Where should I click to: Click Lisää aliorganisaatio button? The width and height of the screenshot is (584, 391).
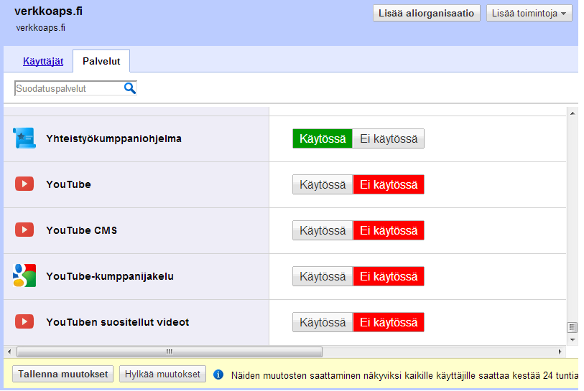coord(427,13)
